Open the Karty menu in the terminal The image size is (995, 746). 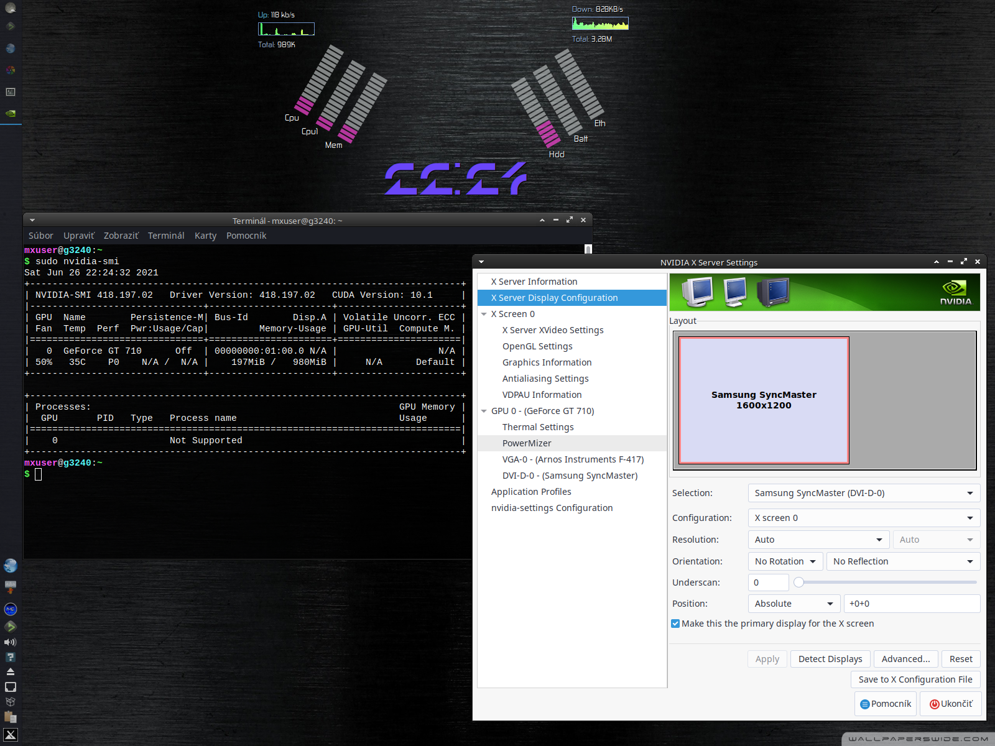point(205,236)
